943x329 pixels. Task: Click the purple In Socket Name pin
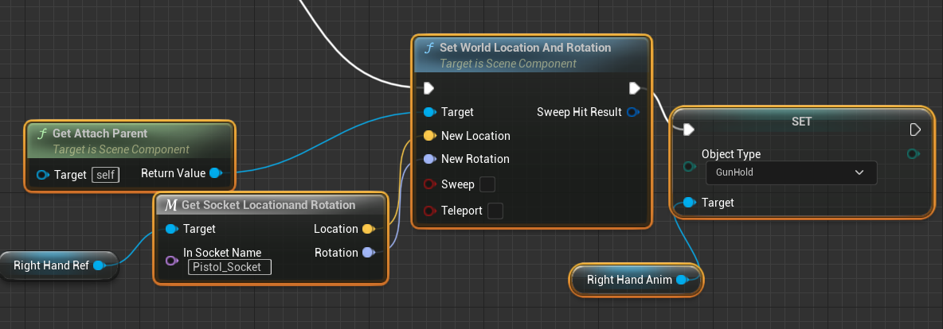point(171,261)
